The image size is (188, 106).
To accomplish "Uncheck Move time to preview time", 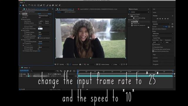I will [153, 51].
